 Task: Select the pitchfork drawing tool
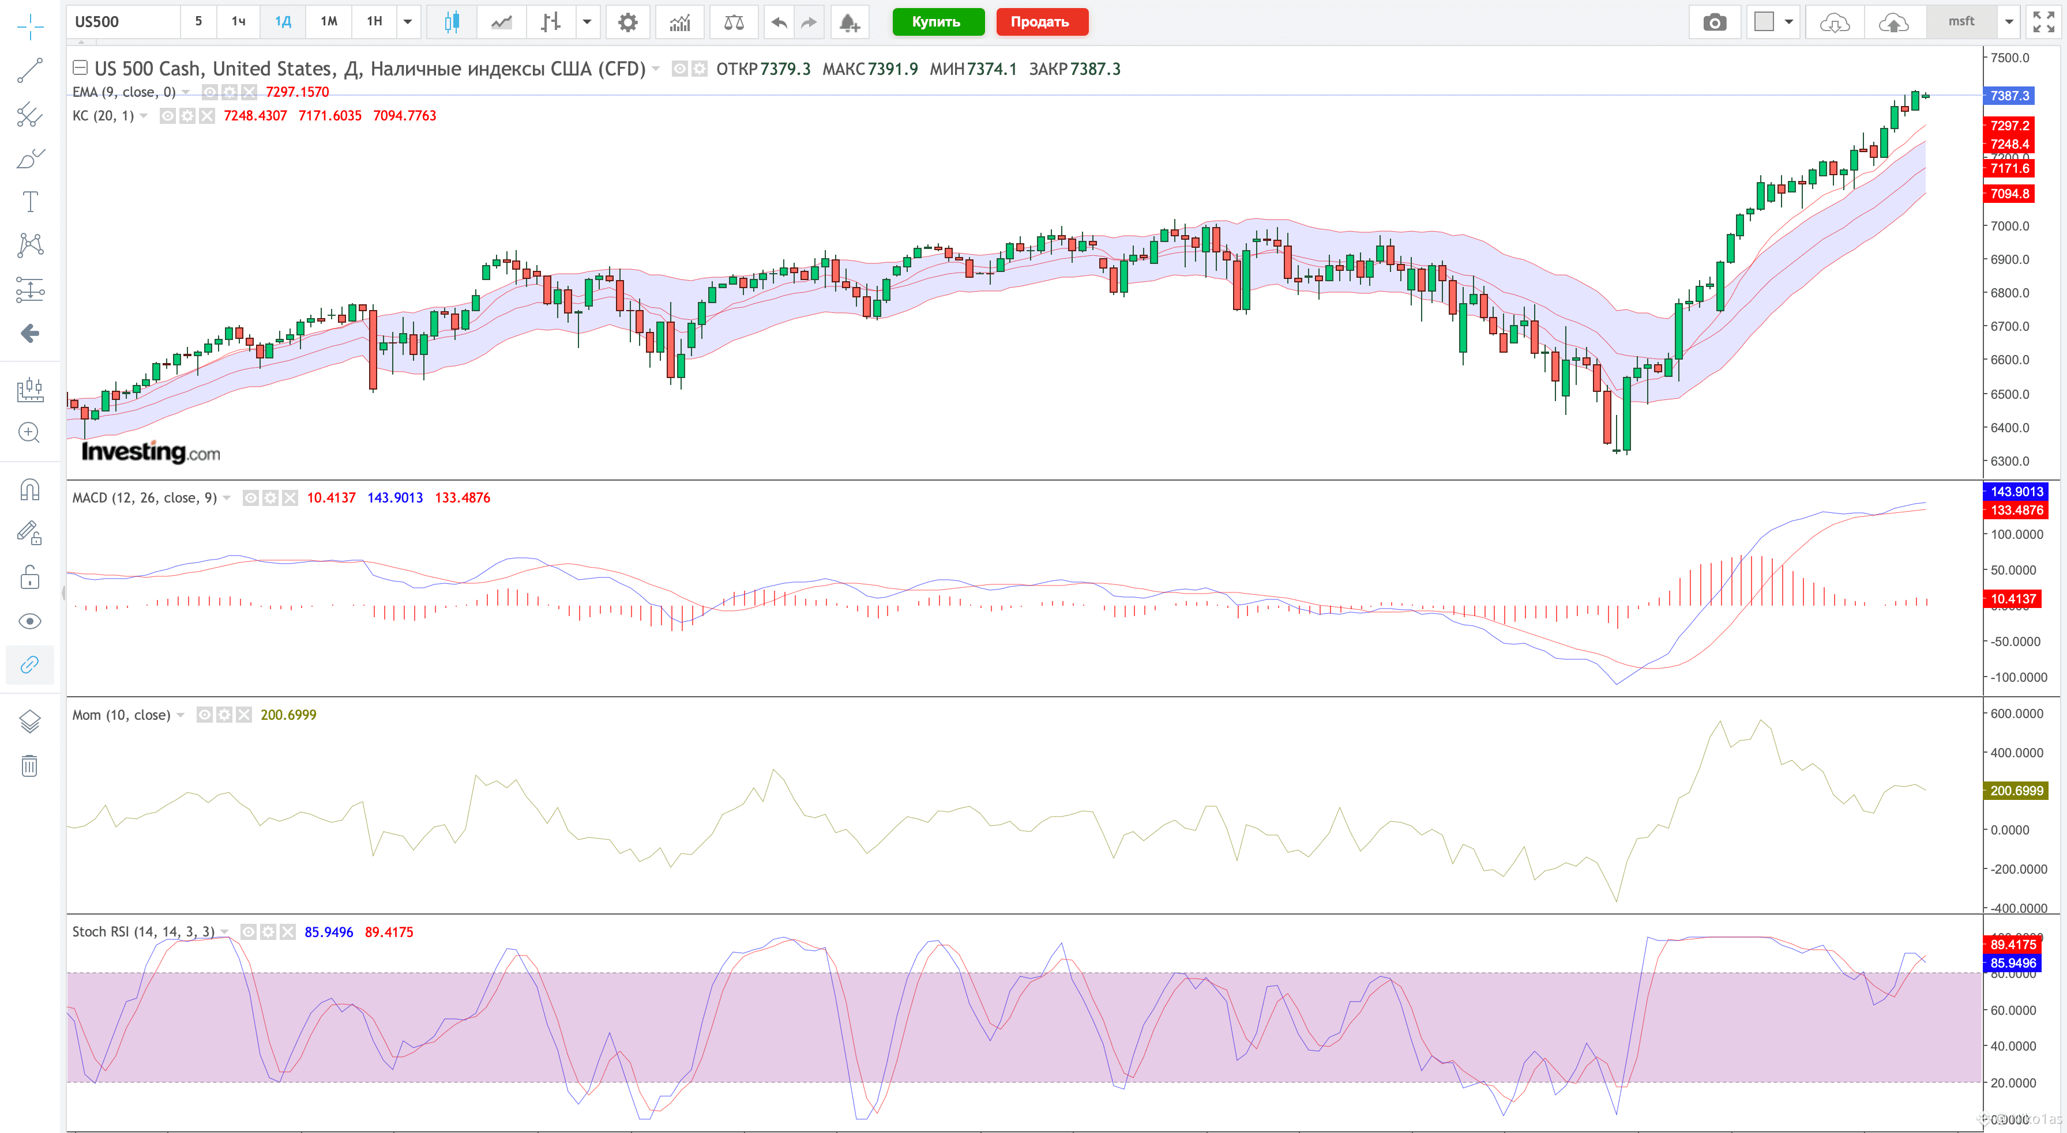pos(29,115)
